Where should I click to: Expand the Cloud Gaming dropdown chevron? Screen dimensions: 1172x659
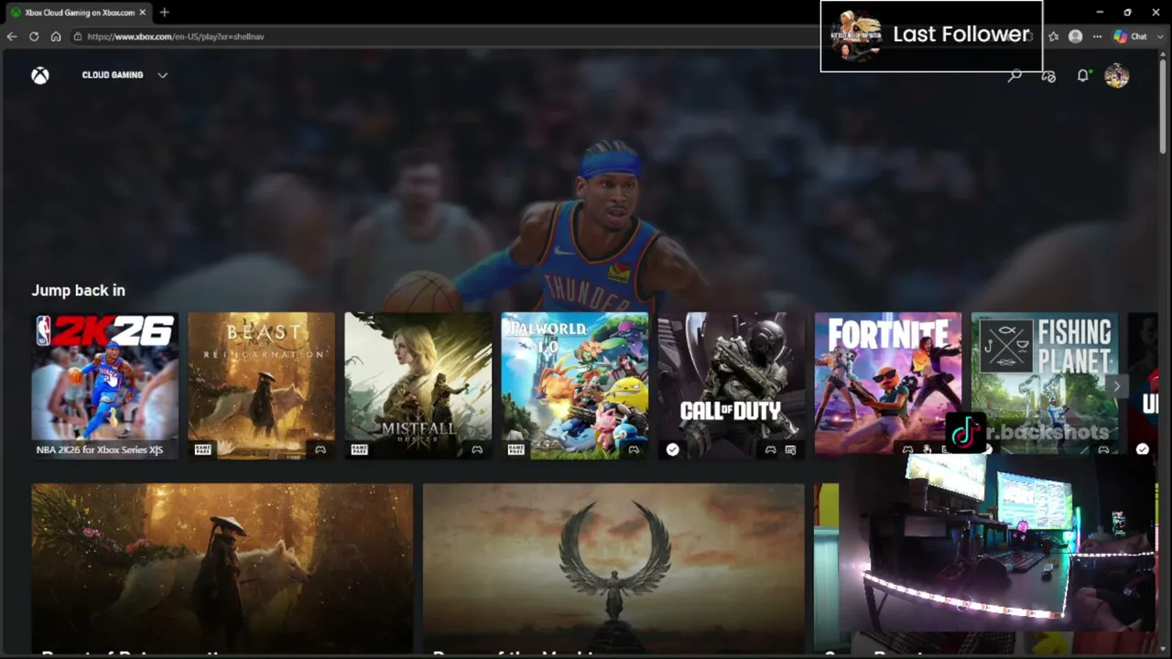(x=162, y=75)
